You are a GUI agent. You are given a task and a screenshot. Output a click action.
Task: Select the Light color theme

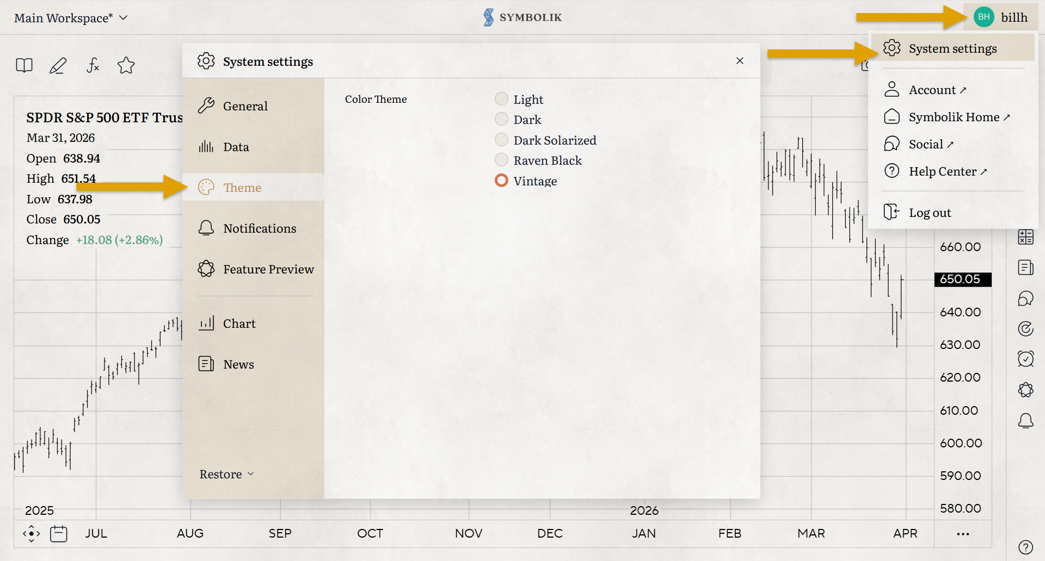pos(501,99)
